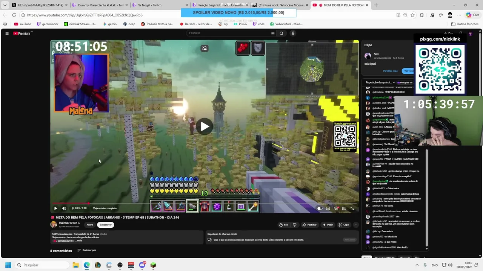This screenshot has width=483, height=271.
Task: Add page to favorites with star icon
Action: coord(412,15)
